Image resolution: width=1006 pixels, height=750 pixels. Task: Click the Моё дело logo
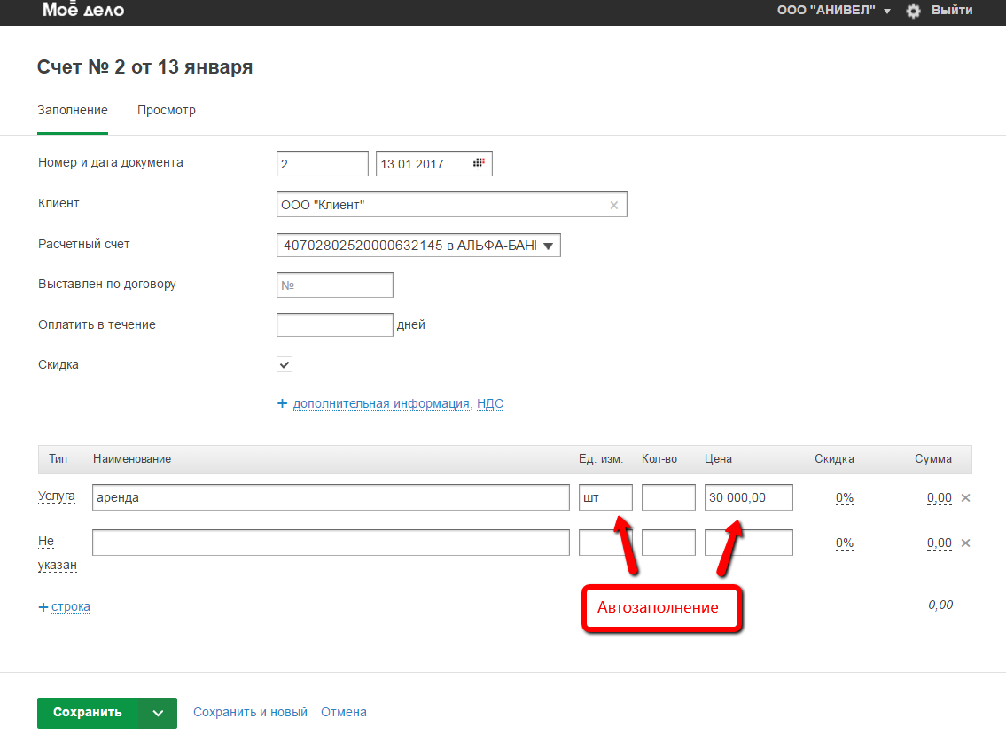[x=83, y=11]
